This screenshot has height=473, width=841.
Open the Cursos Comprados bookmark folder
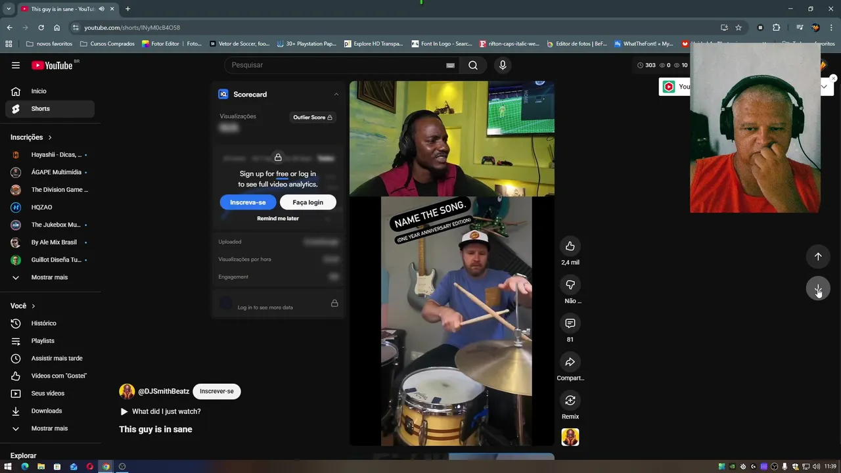107,44
